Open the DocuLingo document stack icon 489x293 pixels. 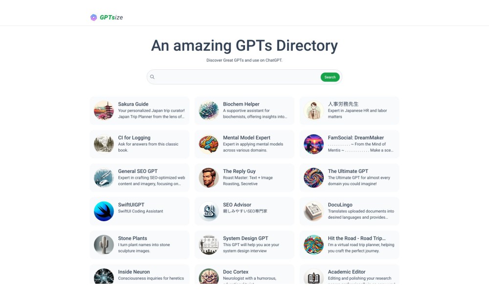tap(314, 211)
